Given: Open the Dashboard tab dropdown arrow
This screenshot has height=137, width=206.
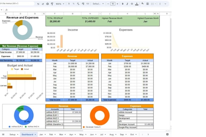Looking at the screenshot, I should click(35, 135).
